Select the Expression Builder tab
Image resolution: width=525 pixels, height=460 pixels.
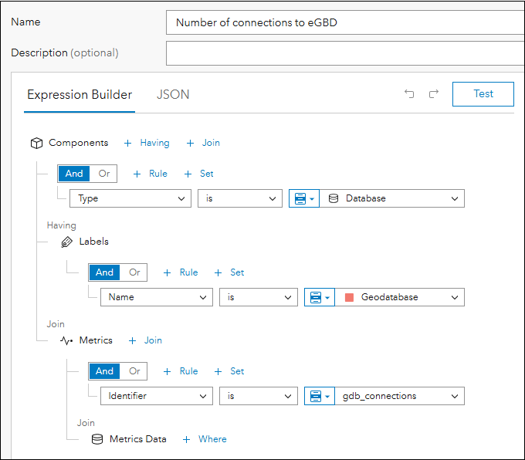pyautogui.click(x=80, y=94)
